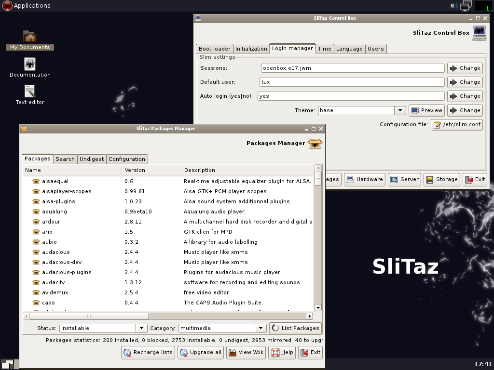Click Change next to the Theme selector
This screenshot has width=494, height=370.
coord(465,110)
